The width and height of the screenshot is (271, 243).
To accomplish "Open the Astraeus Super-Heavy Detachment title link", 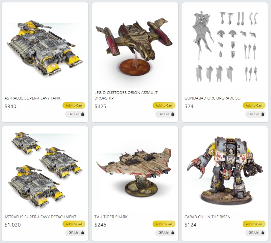I will [x=40, y=217].
